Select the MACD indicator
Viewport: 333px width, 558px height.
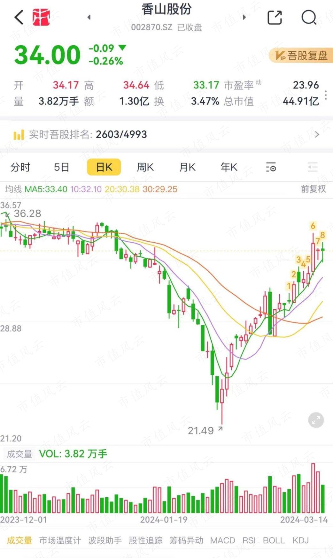(x=222, y=540)
